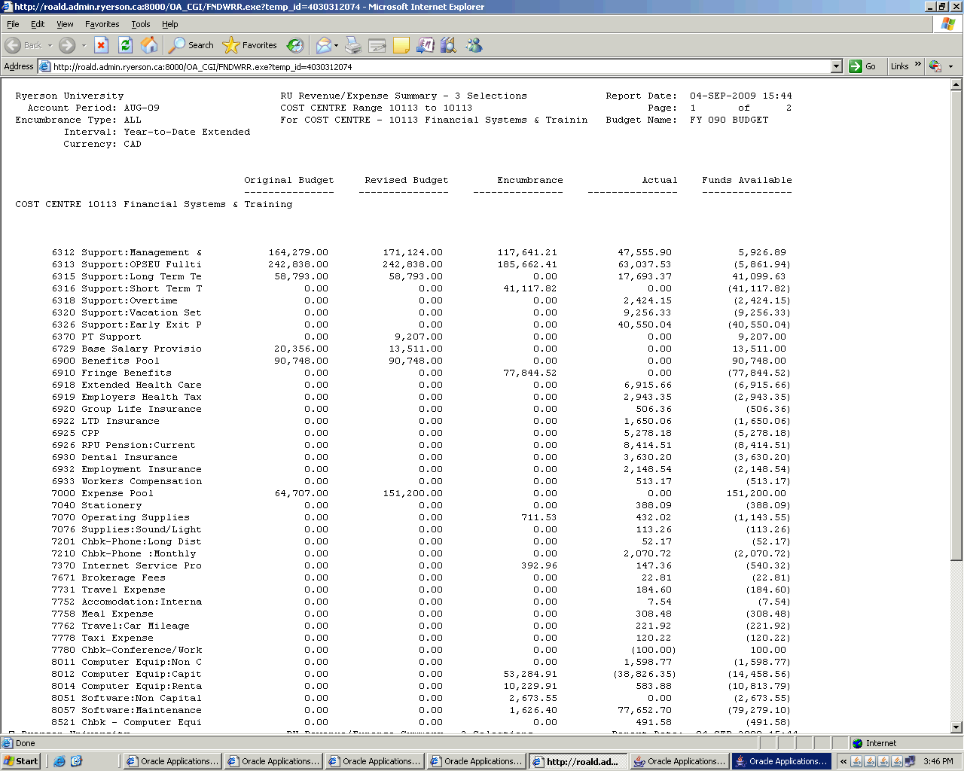Open the Back button history dropdown arrow

(50, 45)
